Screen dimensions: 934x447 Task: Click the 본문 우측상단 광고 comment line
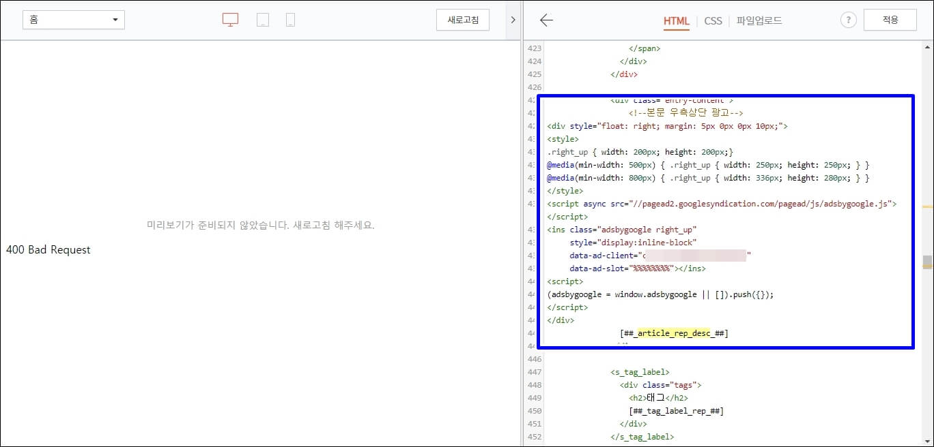686,113
